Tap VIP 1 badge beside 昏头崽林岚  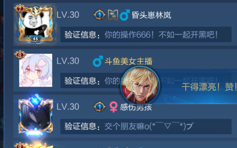click(100, 15)
